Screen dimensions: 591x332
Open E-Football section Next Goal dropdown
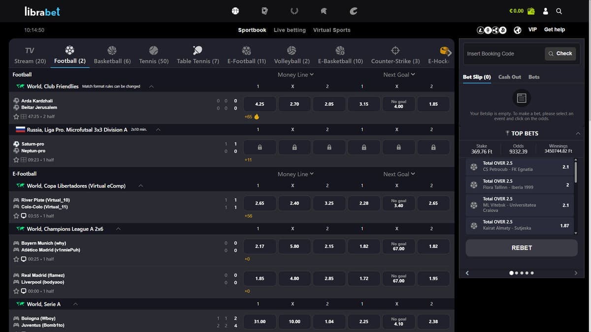[399, 174]
